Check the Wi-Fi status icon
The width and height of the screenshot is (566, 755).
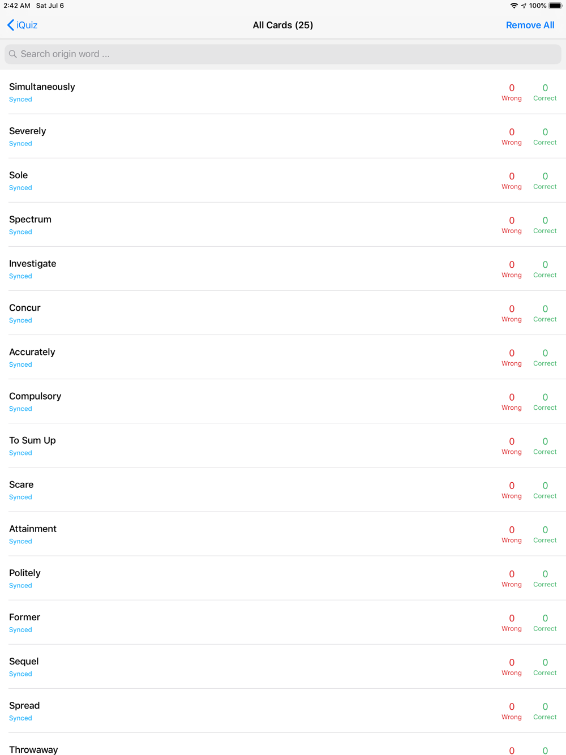click(514, 6)
